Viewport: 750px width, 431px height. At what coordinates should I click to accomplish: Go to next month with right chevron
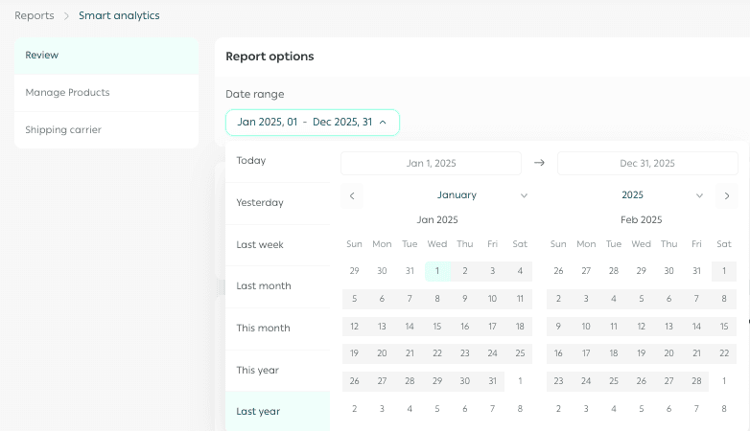(727, 195)
